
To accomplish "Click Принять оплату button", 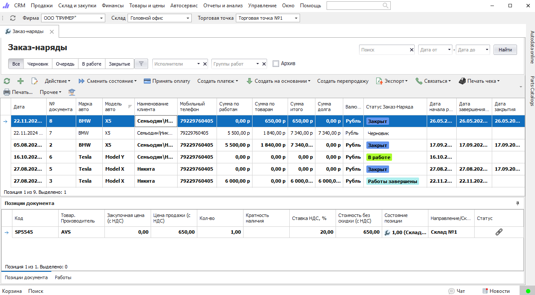I will [x=167, y=81].
